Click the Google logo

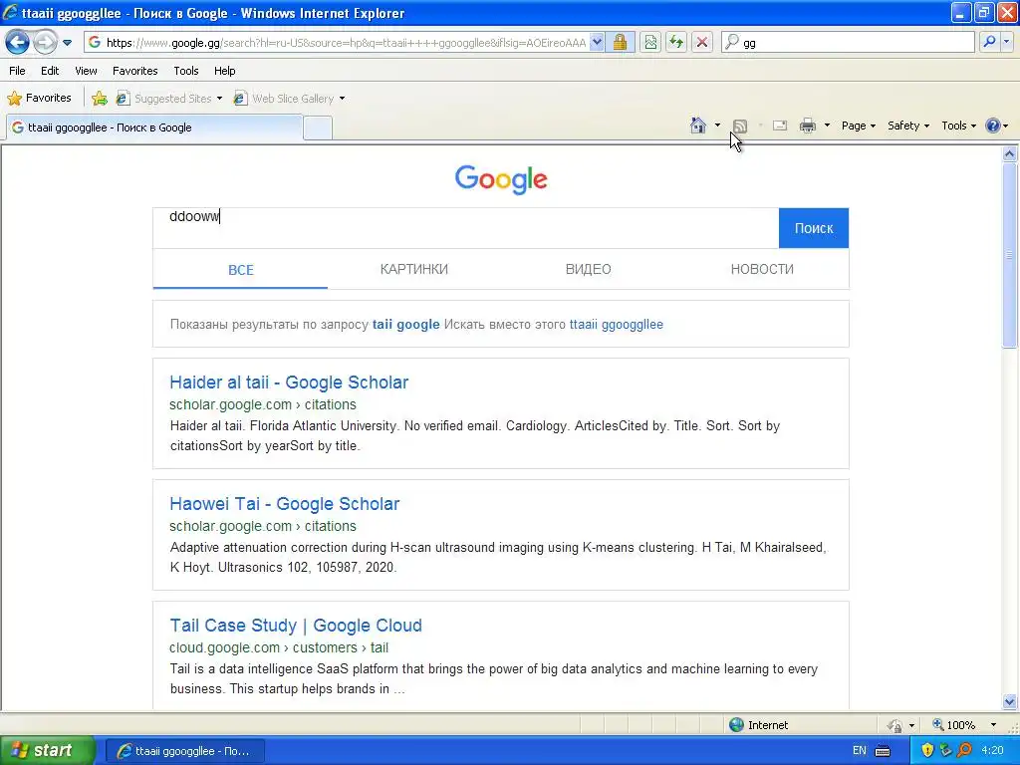[x=501, y=179]
